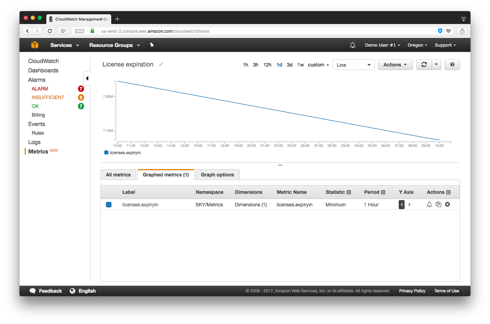This screenshot has height=324, width=490.
Task: Set time range to 3d
Action: point(290,65)
